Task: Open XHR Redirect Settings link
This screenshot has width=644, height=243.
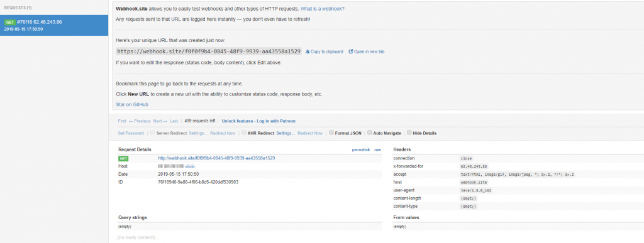Action: 286,133
